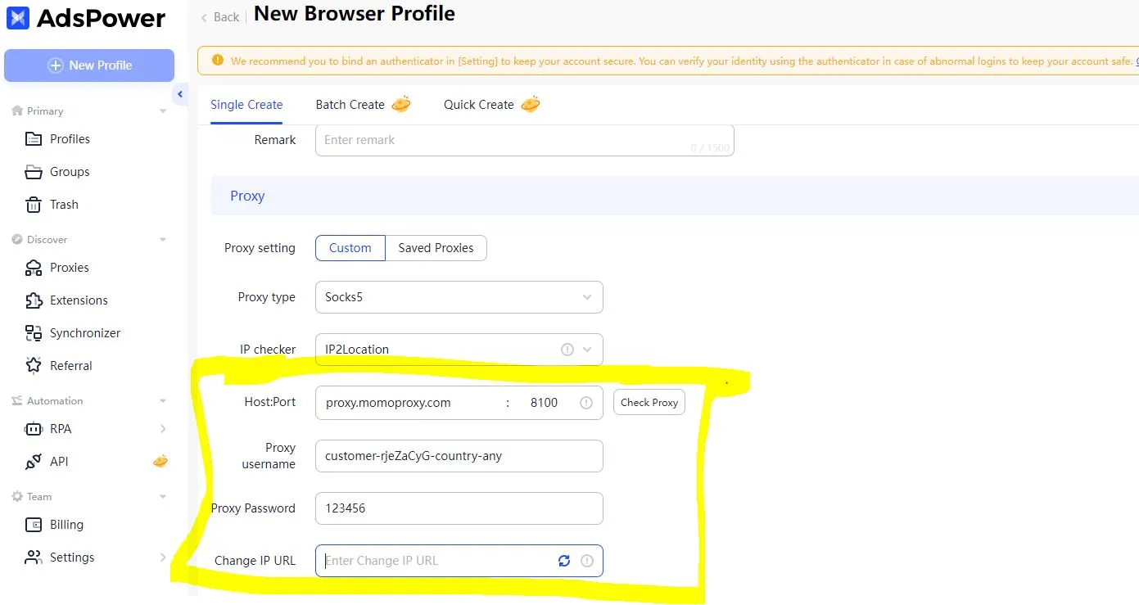Switch to the Batch Create tab
This screenshot has height=605, width=1139.
[x=350, y=105]
